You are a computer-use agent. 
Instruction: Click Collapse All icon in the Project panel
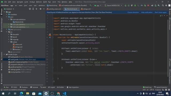click(x=36, y=9)
